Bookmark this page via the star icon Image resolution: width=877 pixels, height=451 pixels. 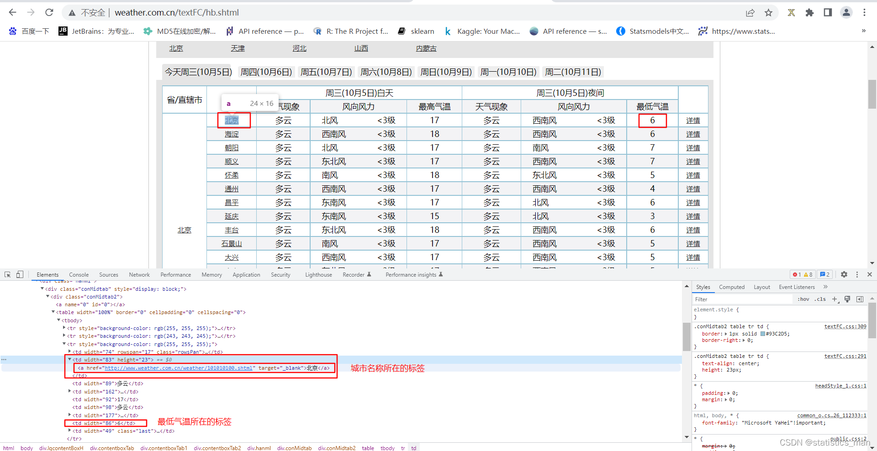769,12
